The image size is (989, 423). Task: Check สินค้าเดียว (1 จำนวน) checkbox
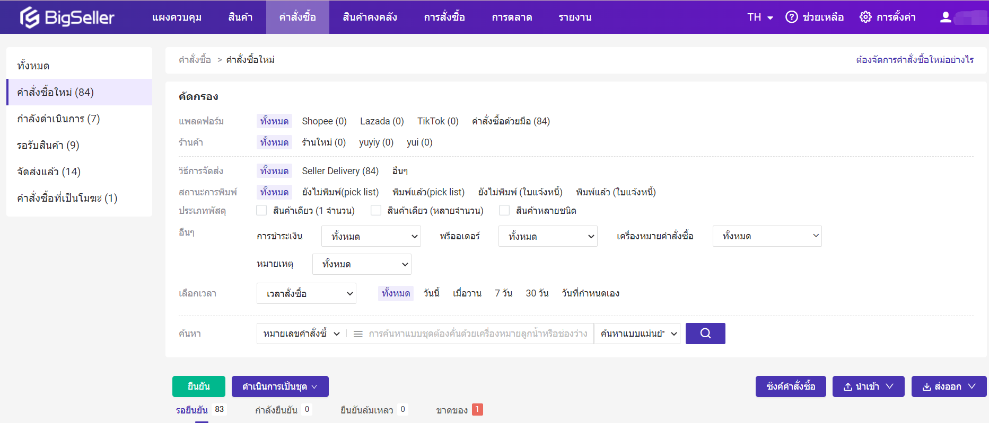tap(261, 211)
